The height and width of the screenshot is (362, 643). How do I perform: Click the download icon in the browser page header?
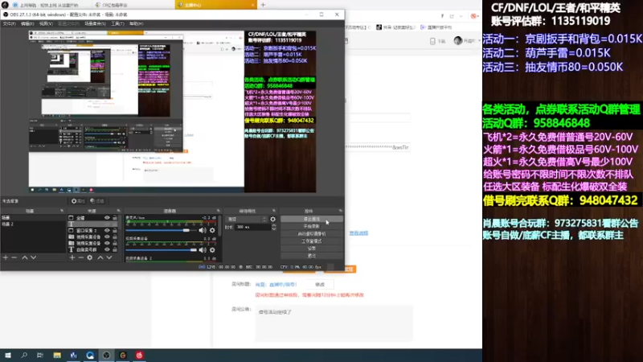(x=432, y=41)
